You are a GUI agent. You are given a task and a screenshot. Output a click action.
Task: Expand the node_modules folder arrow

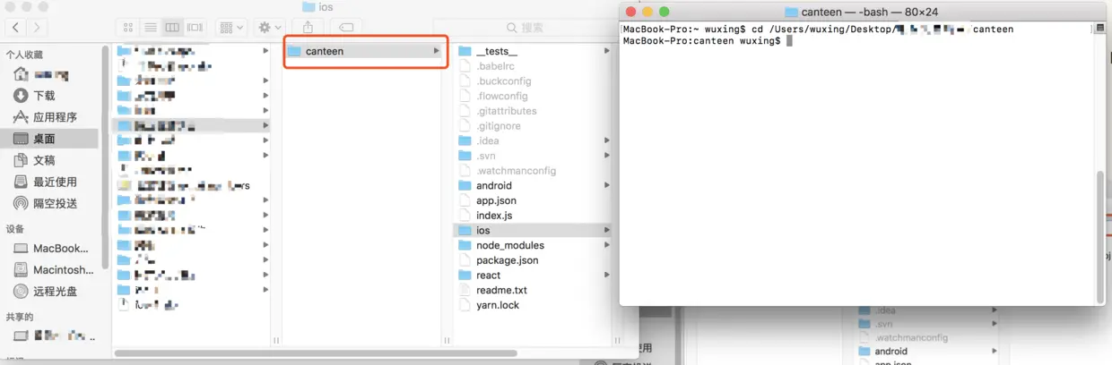[x=607, y=245]
